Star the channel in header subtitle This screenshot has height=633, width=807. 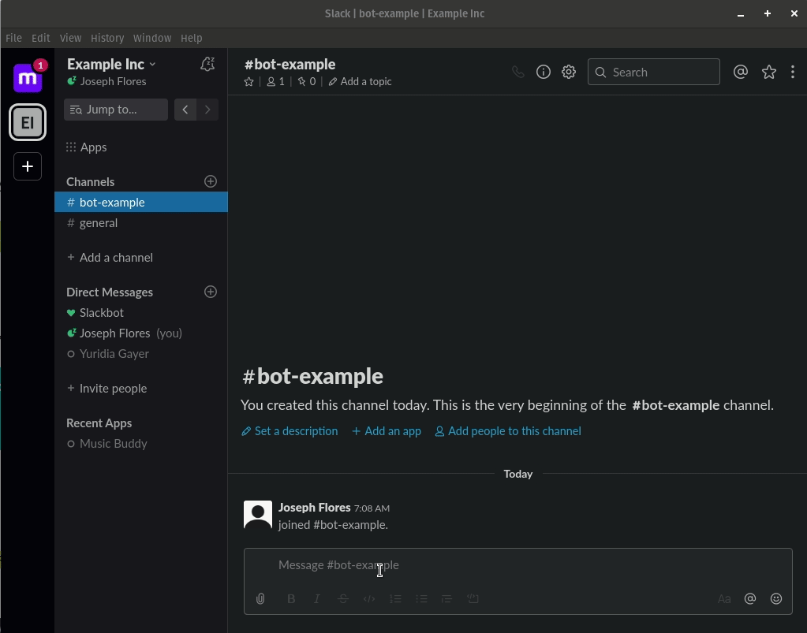click(x=248, y=82)
